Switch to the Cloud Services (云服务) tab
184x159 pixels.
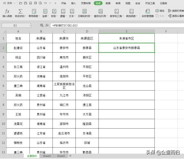click(163, 3)
